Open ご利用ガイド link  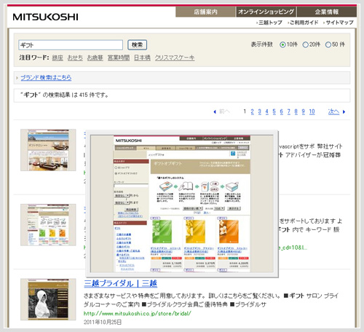304,23
